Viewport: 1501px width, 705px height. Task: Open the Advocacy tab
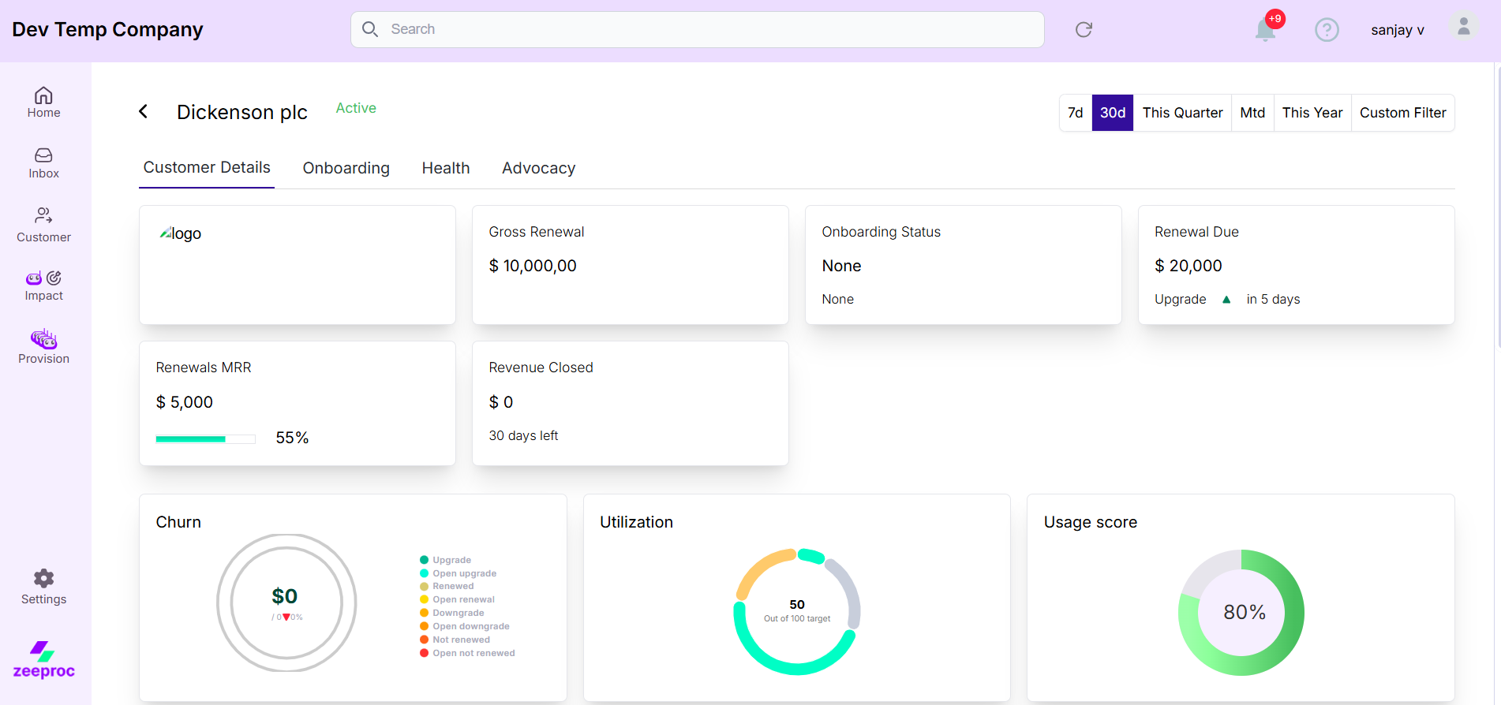538,168
